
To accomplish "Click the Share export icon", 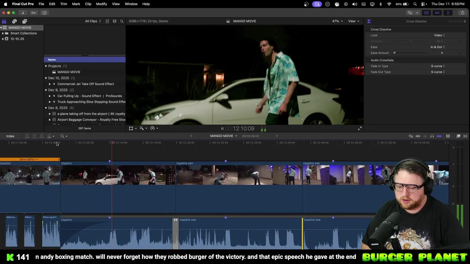I will tap(462, 13).
